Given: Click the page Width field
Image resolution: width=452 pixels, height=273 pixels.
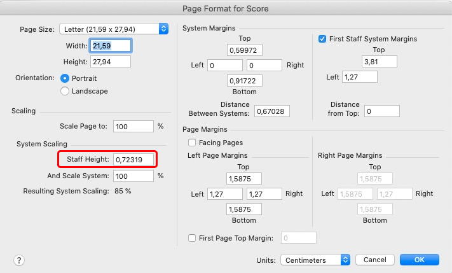Looking at the screenshot, I should (x=111, y=46).
